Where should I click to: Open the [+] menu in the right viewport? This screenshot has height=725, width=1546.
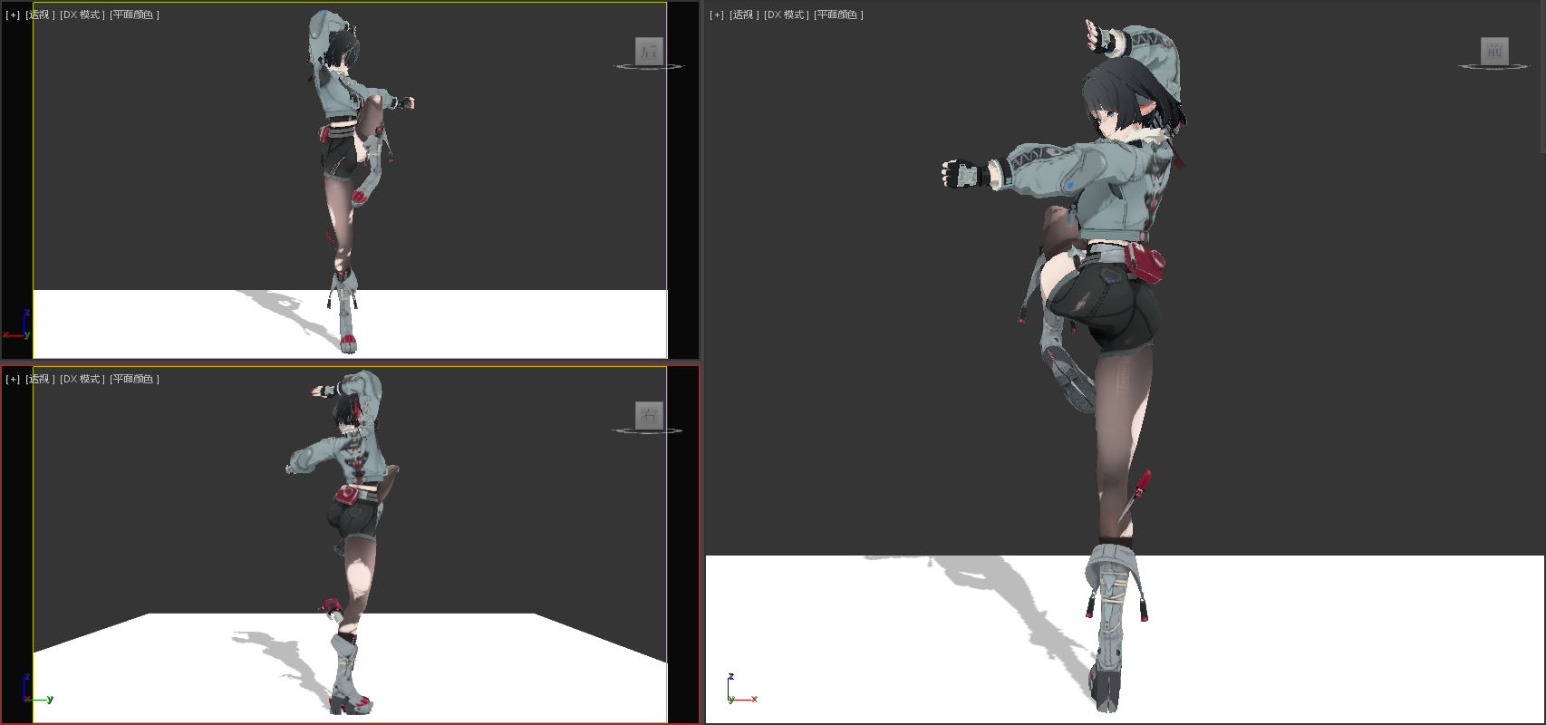[x=717, y=15]
